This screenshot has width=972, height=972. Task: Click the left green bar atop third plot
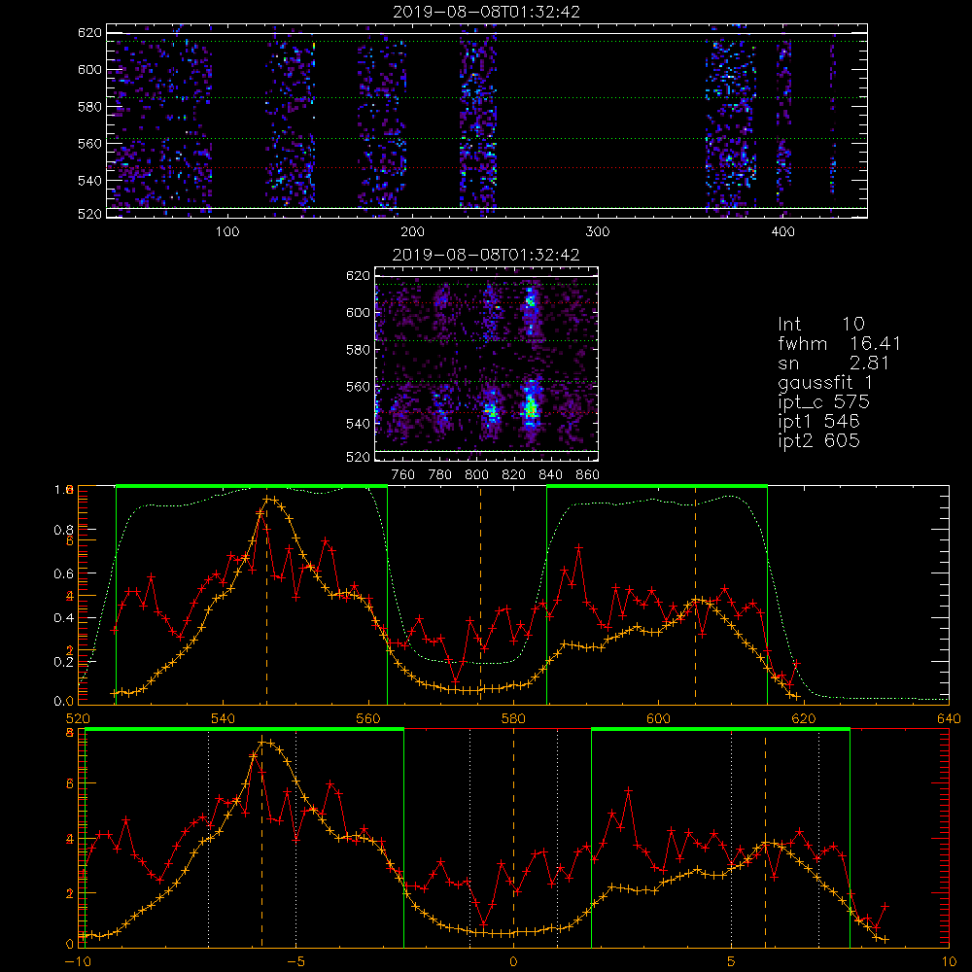click(252, 486)
